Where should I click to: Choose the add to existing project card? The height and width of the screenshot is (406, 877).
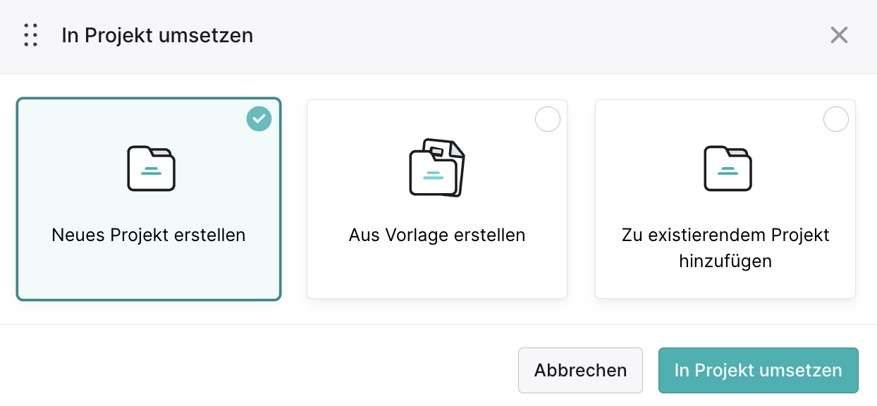(x=725, y=199)
